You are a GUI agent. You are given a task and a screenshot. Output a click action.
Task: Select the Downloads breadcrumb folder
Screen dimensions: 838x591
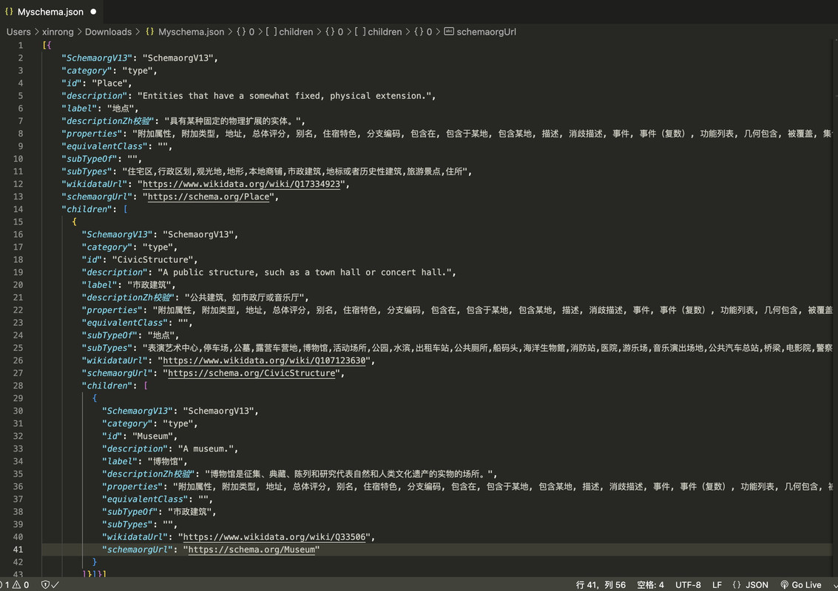coord(108,32)
